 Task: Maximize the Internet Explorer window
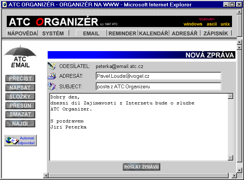[x=232, y=5]
